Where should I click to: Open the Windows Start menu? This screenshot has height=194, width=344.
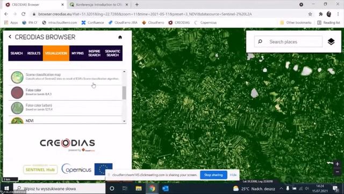(6, 189)
